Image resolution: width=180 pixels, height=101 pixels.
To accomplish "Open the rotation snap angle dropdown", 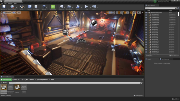I will click(128, 12).
